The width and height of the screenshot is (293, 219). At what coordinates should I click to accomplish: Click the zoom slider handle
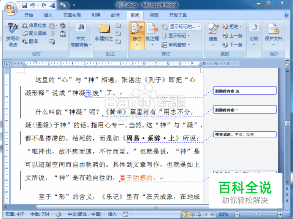pos(256,214)
